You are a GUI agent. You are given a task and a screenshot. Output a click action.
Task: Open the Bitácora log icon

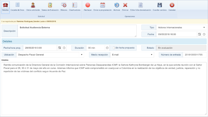point(64,5)
